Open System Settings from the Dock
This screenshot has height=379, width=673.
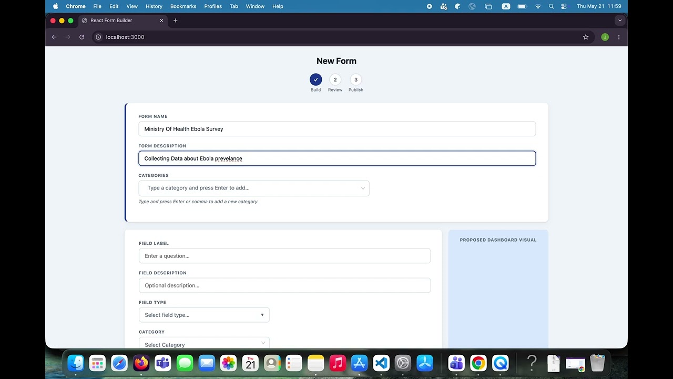tap(403, 363)
